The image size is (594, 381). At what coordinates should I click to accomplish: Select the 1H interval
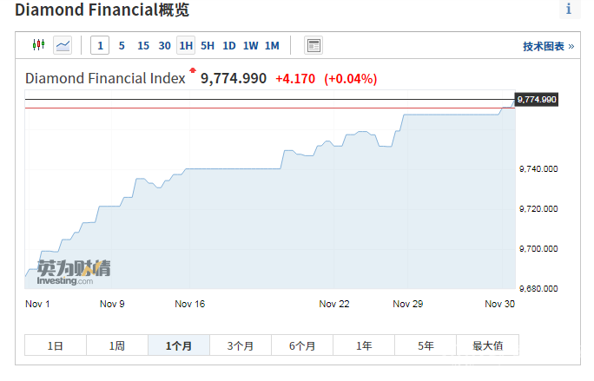click(186, 45)
